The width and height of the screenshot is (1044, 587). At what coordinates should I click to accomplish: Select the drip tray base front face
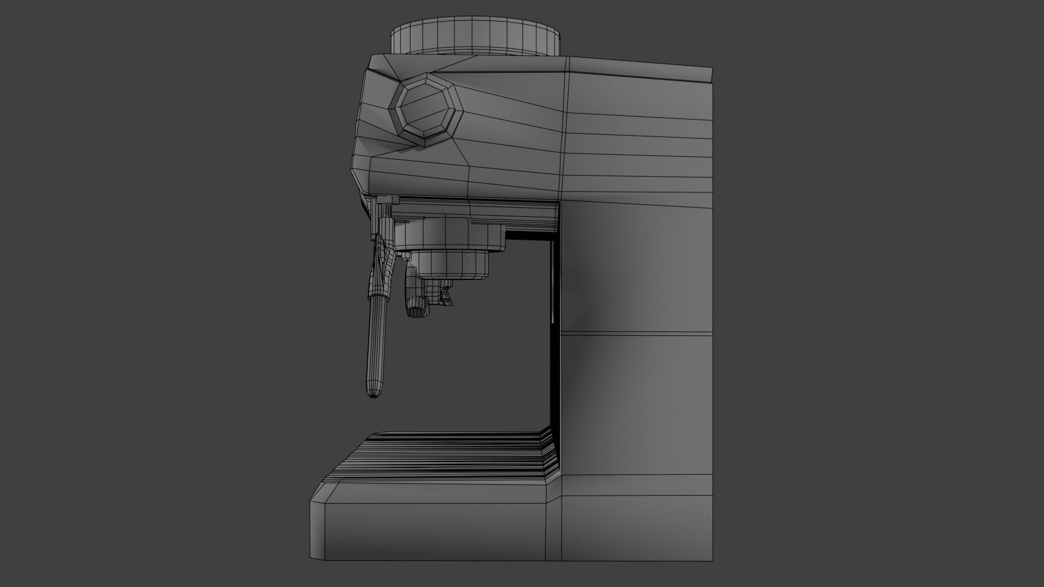[435, 533]
